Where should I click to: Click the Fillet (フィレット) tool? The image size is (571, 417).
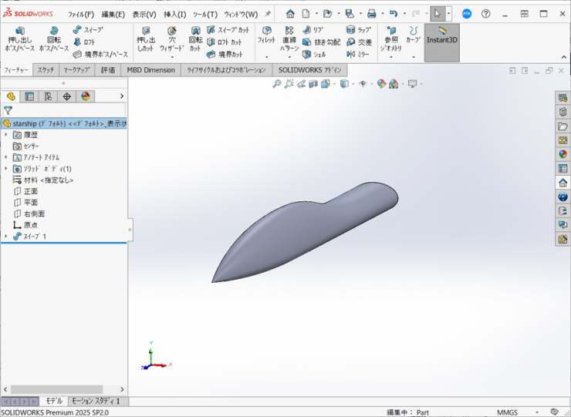click(266, 35)
